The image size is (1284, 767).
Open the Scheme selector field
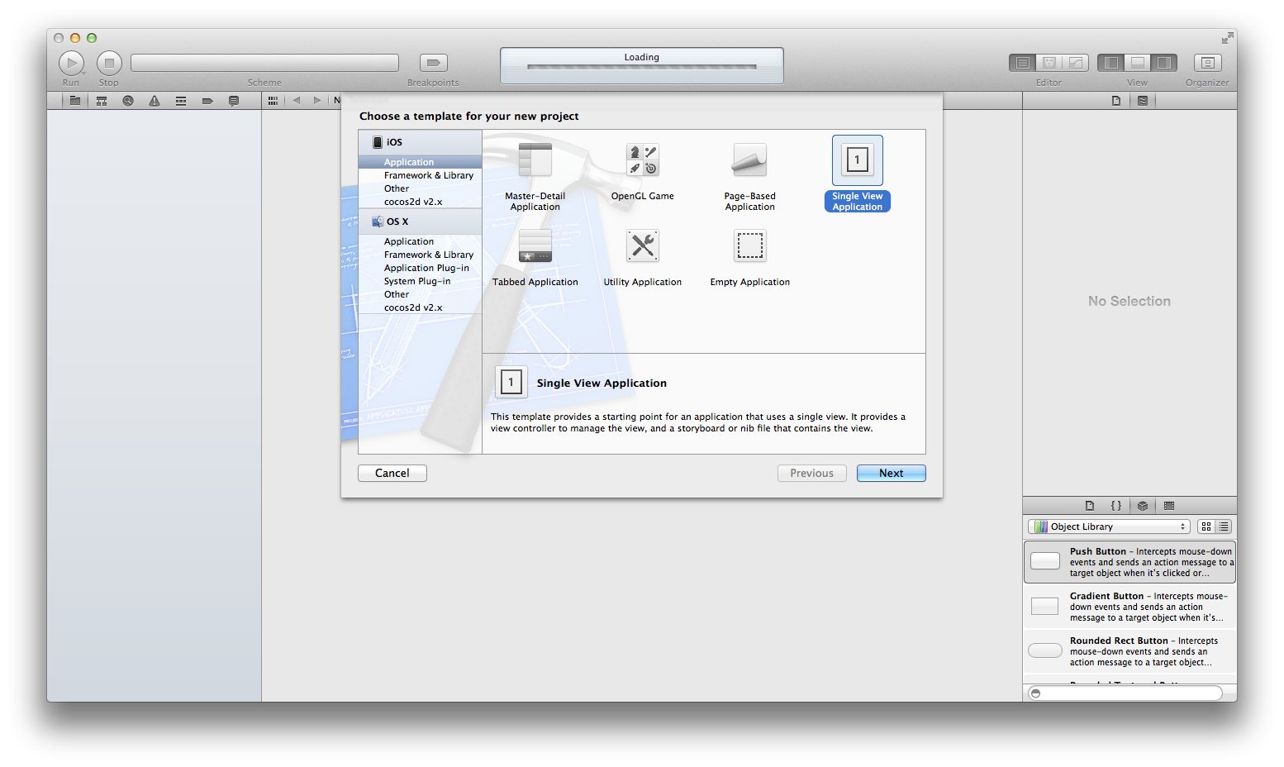point(264,63)
